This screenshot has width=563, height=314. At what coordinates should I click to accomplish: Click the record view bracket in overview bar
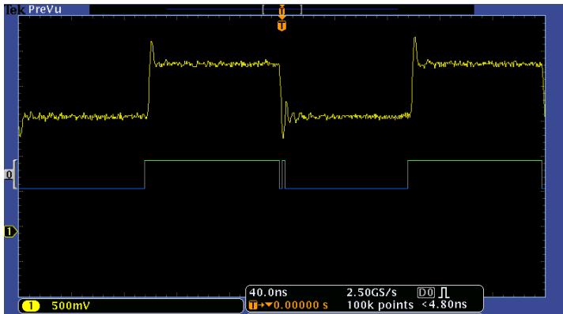click(281, 9)
